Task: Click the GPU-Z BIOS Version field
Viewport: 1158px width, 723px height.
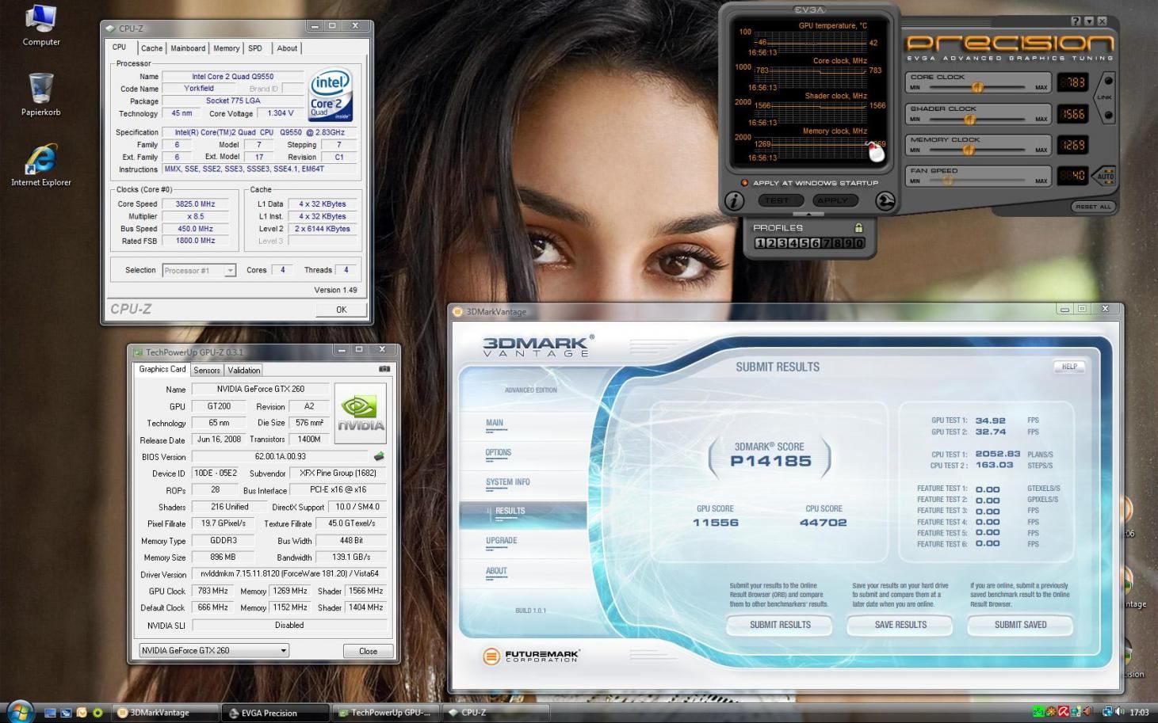Action: [281, 456]
